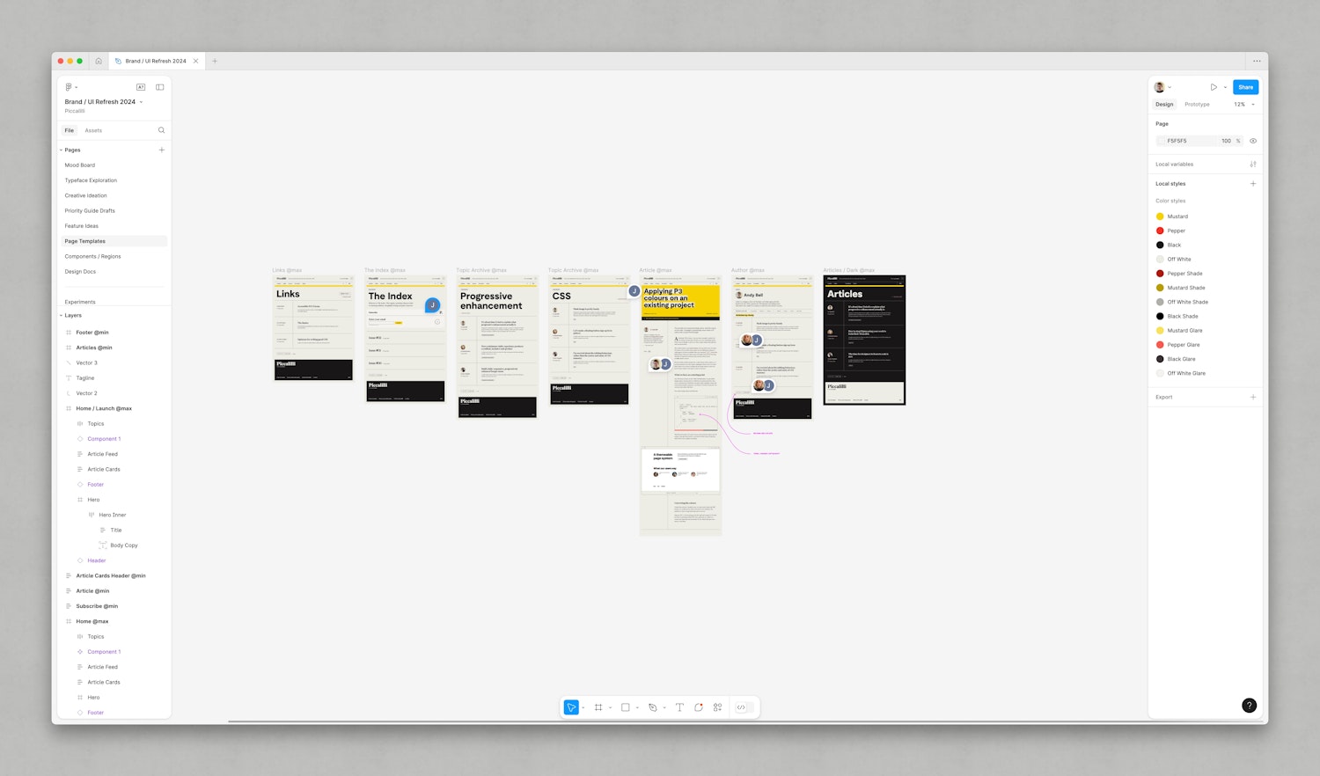
Task: Open the 12% zoom level dropdown
Action: pos(1244,105)
